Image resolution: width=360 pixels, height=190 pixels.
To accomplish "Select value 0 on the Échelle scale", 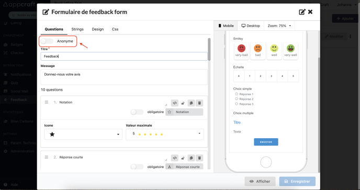I will click(239, 76).
